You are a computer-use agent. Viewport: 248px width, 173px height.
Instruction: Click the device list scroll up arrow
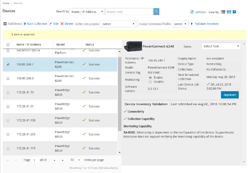[120, 51]
